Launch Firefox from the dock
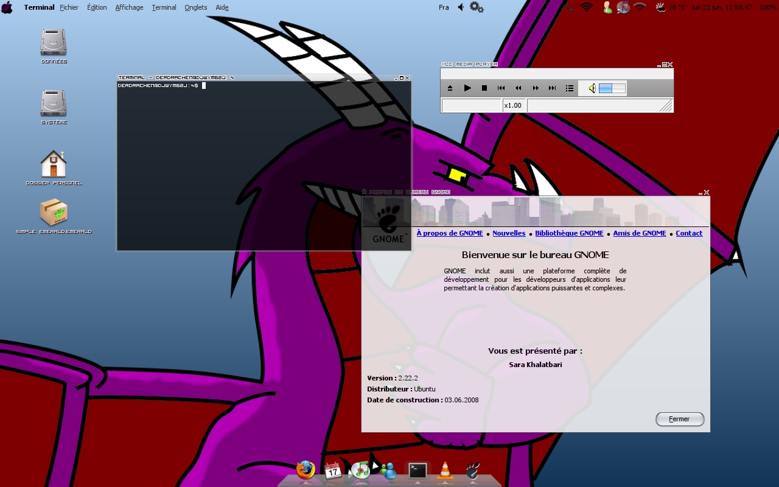The image size is (779, 487). (x=306, y=469)
